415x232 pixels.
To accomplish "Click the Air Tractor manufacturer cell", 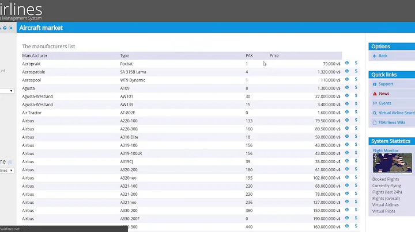I will (x=32, y=113).
